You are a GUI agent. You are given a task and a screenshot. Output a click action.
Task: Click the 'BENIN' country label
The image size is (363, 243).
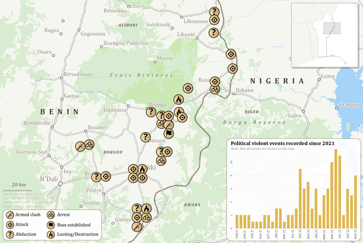(60, 112)
